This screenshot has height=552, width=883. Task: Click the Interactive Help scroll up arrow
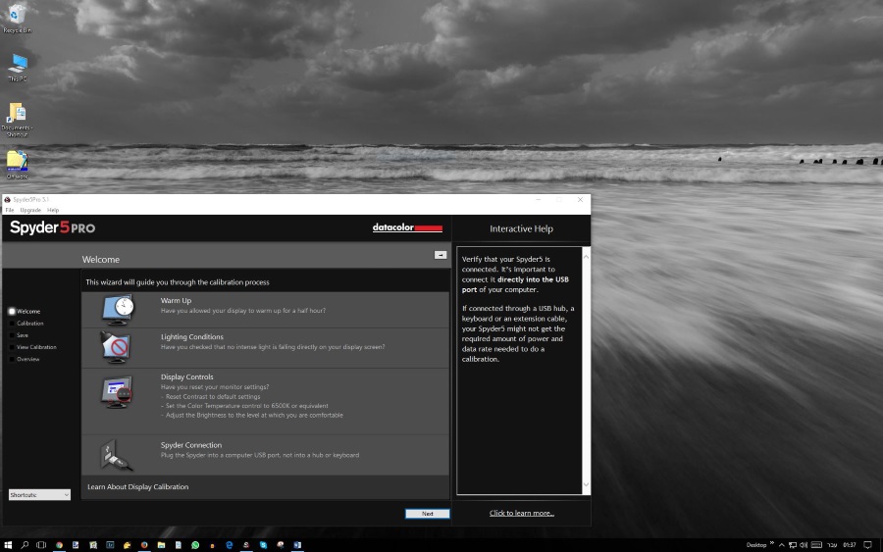coord(586,257)
